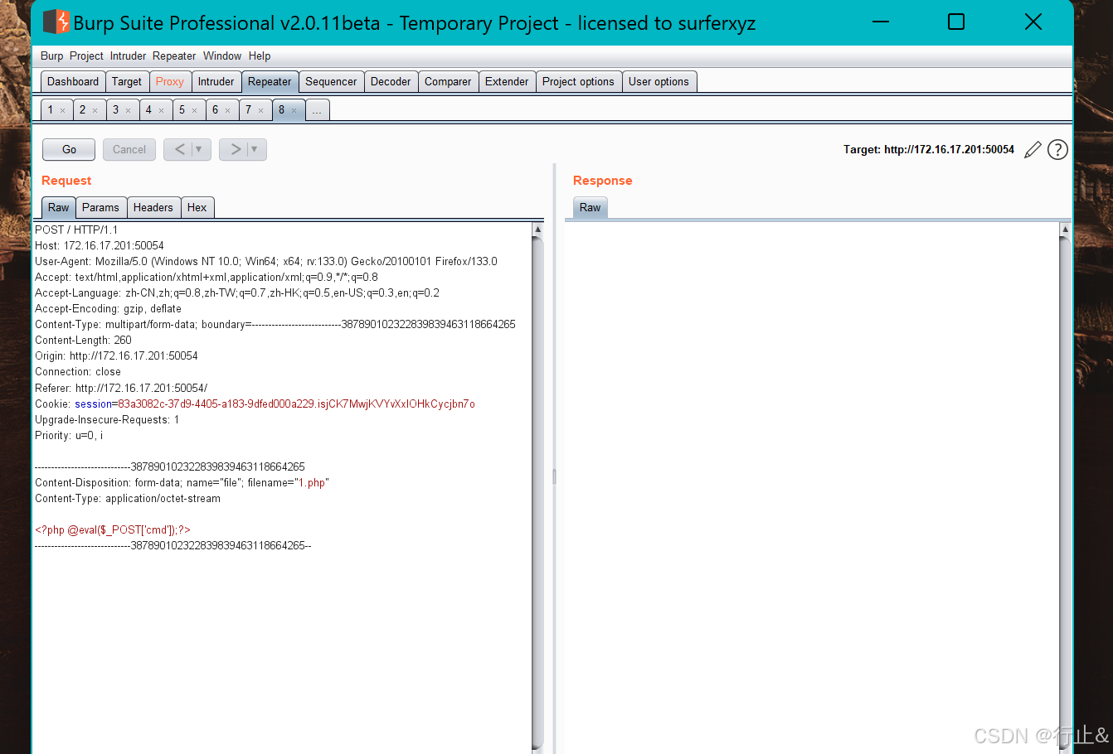Show the request Params tab
The width and height of the screenshot is (1113, 754).
pos(100,207)
